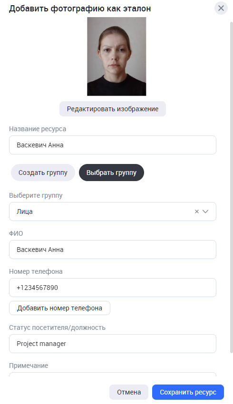
Task: Cancel with the Отмена button
Action: click(129, 392)
